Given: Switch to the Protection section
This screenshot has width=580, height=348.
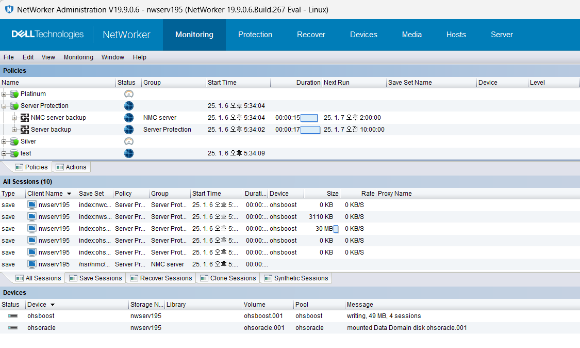Looking at the screenshot, I should pos(255,35).
